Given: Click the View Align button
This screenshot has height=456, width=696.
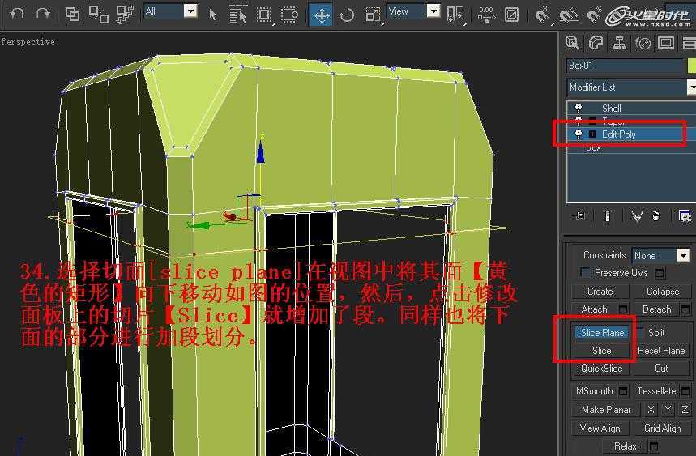Looking at the screenshot, I should click(x=600, y=428).
